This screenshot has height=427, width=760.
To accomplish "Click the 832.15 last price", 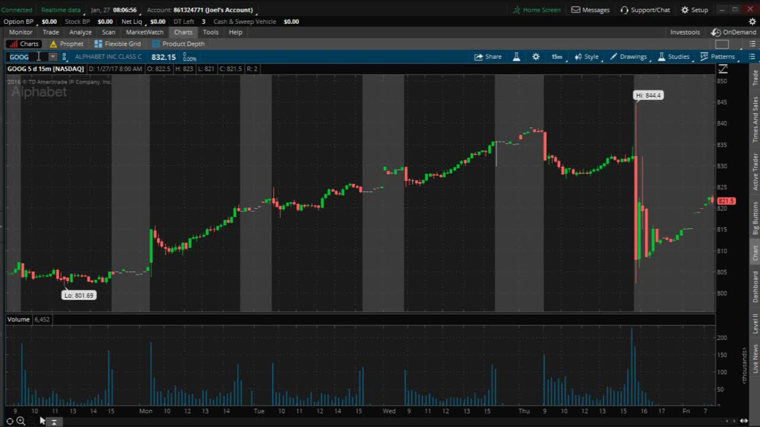I will [x=163, y=57].
